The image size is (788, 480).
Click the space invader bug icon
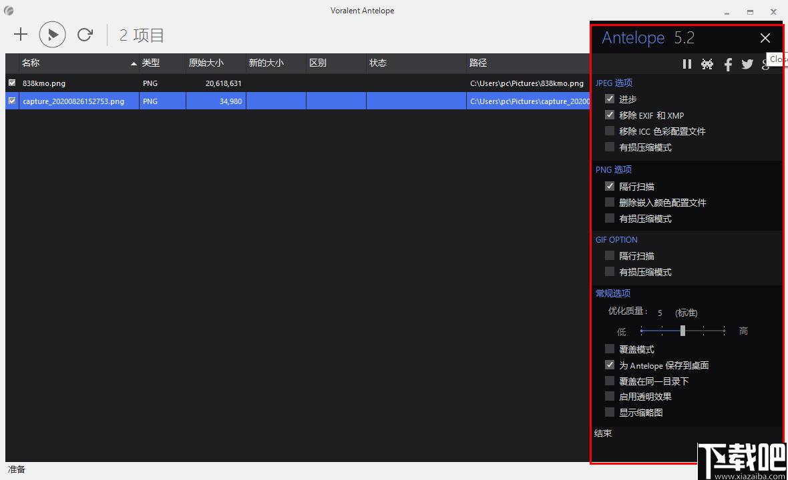pyautogui.click(x=707, y=64)
